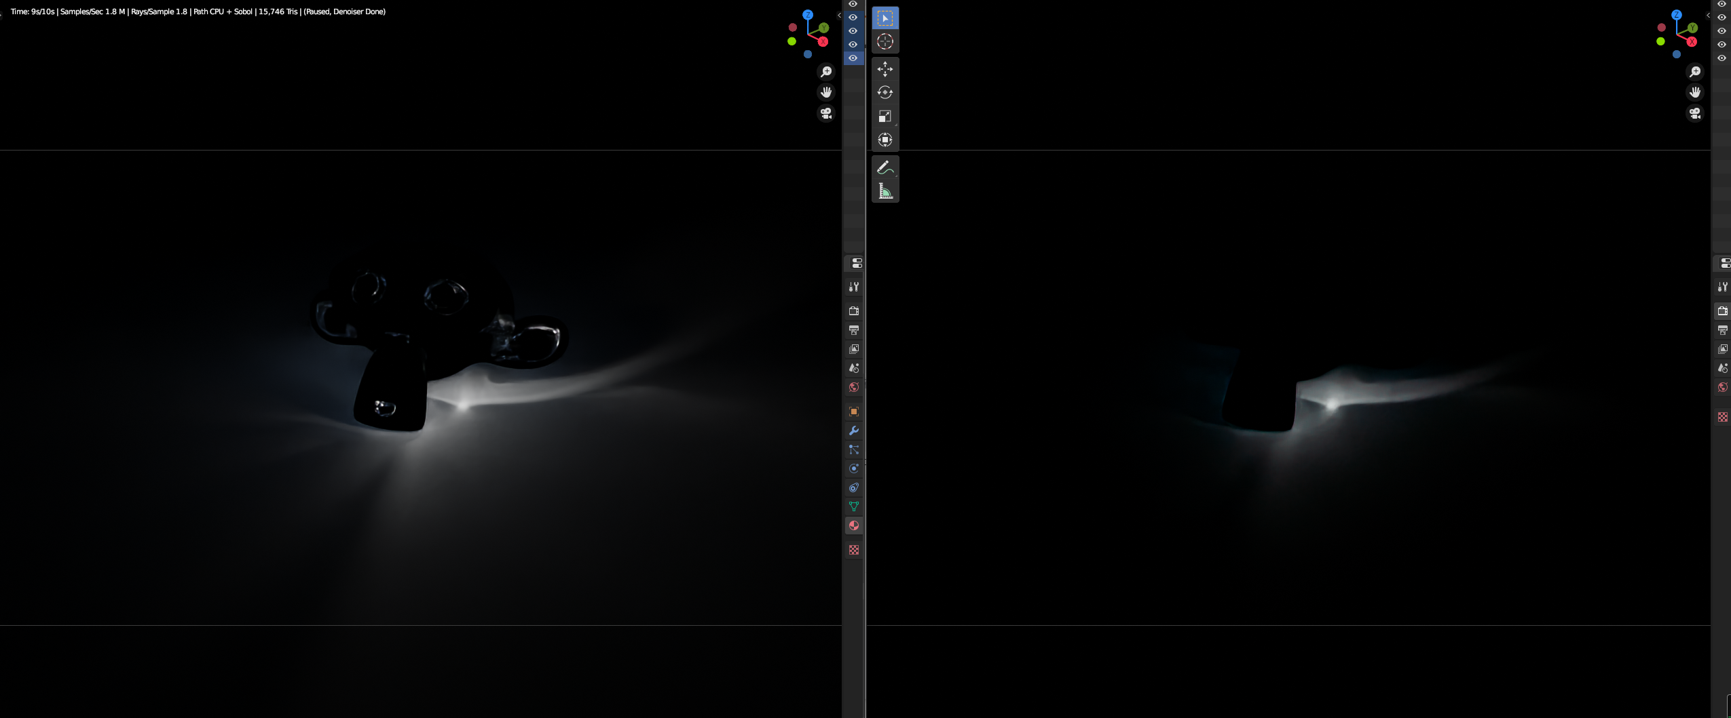Toggle visibility eye of highlighted outliner row
The height and width of the screenshot is (718, 1731).
coord(853,58)
